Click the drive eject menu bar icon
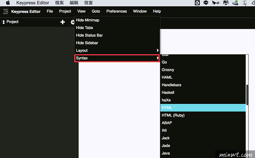The height and width of the screenshot is (158, 255). [x=235, y=3]
